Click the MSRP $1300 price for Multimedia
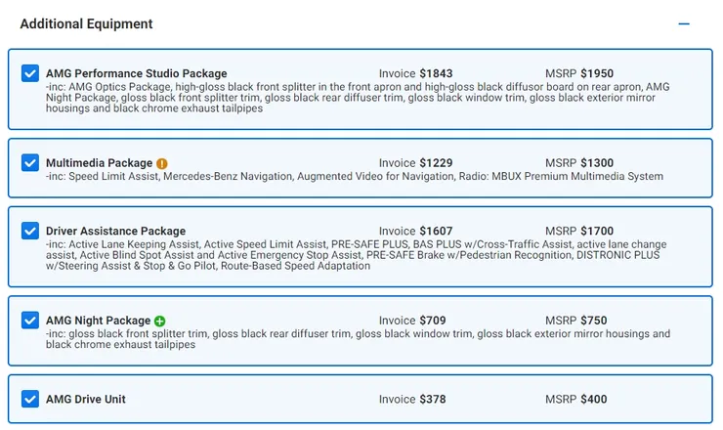 [x=578, y=163]
